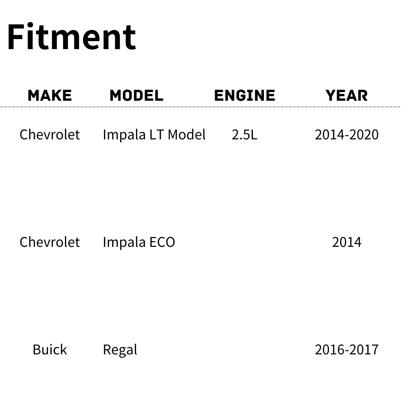Click the empty engine cell for Impala ECO
This screenshot has width=401, height=401.
245,242
